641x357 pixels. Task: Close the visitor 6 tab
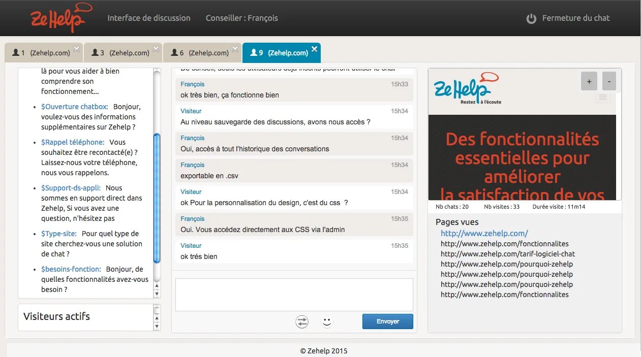(235, 49)
